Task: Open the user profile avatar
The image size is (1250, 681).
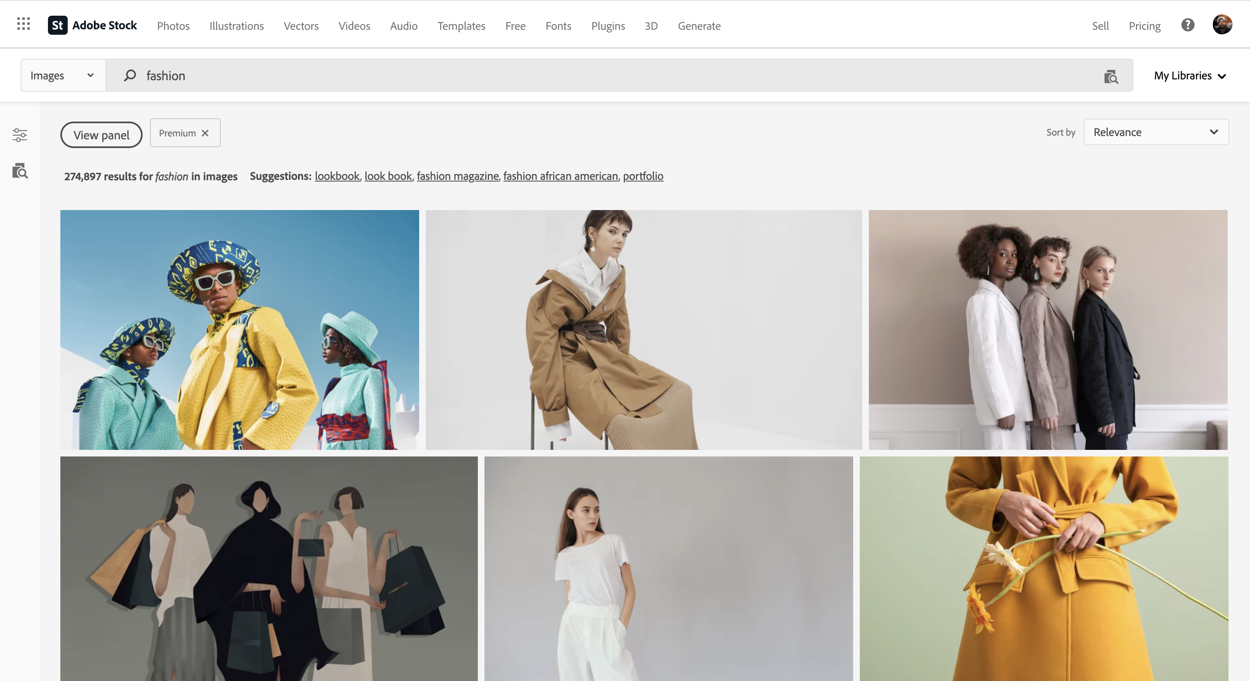Action: pyautogui.click(x=1222, y=25)
